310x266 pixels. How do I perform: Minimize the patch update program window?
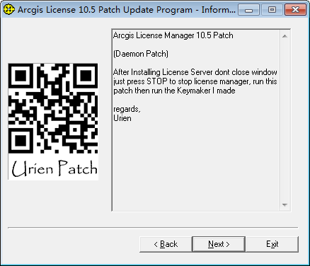click(248, 10)
